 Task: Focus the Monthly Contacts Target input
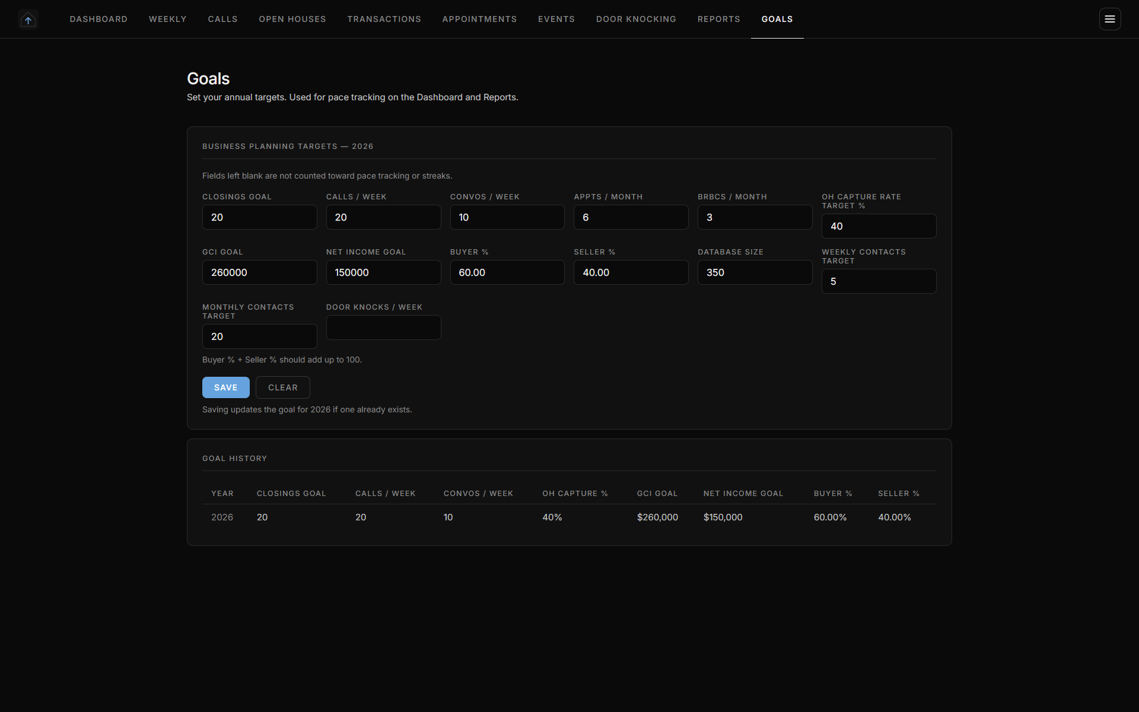click(x=259, y=336)
